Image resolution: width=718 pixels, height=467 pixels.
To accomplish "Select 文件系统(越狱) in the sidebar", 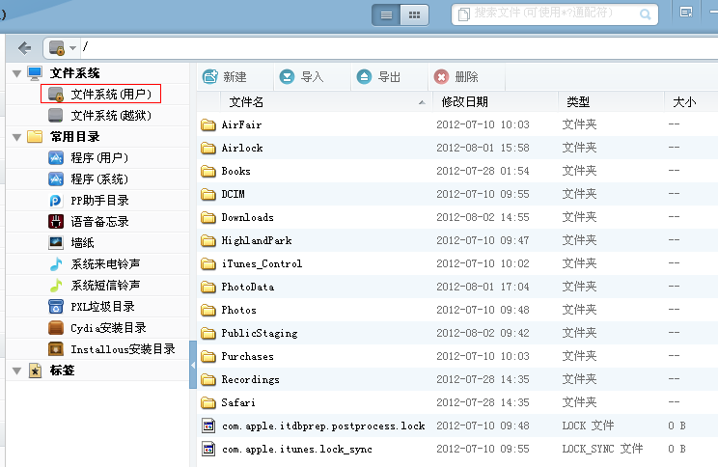I will click(110, 115).
